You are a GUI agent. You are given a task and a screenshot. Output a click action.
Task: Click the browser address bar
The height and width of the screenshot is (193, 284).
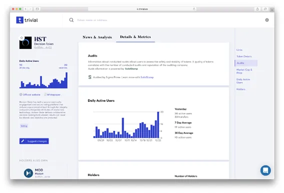coord(142,9)
